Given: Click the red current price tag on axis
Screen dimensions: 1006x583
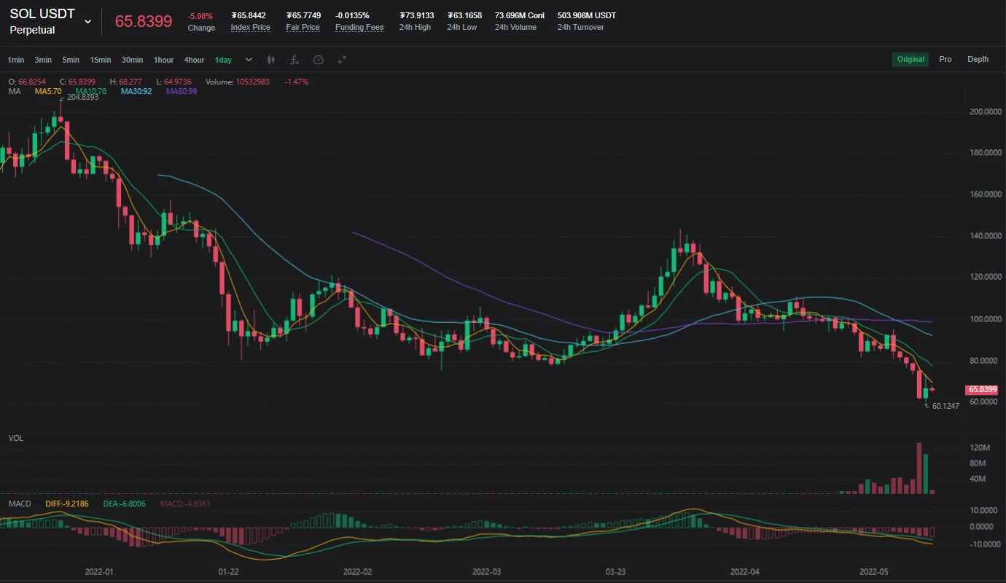Looking at the screenshot, I should click(982, 389).
